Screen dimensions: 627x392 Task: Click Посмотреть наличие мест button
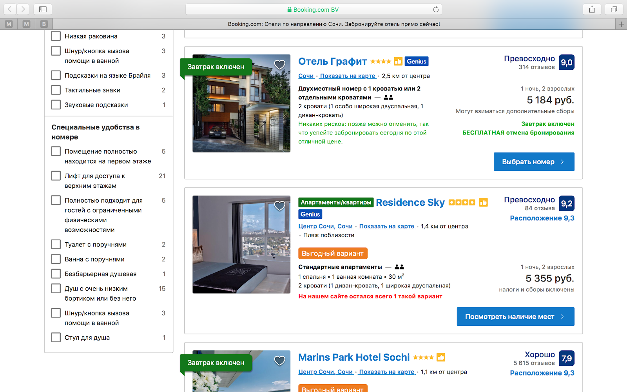(x=515, y=316)
